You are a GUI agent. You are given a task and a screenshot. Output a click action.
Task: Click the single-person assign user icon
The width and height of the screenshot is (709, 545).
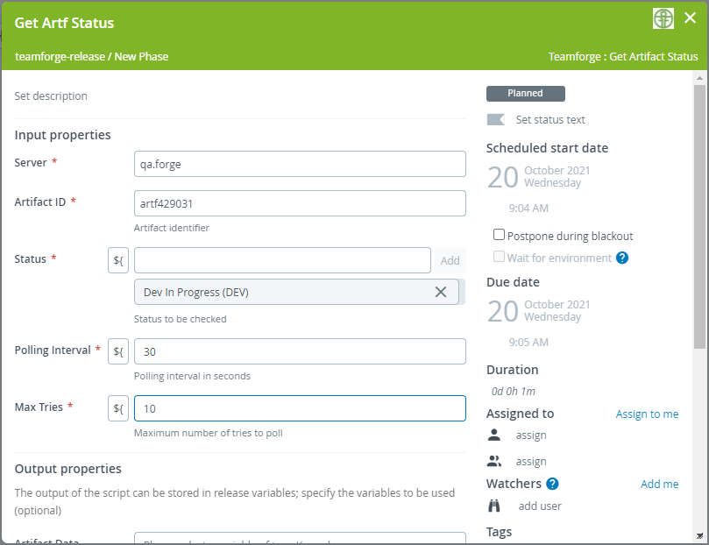click(494, 435)
